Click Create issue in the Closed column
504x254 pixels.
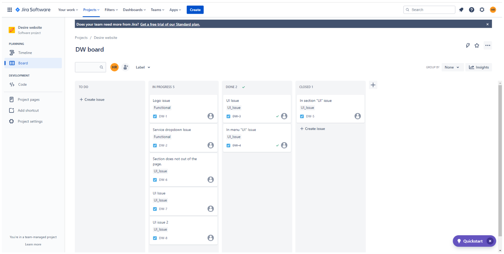tap(313, 129)
